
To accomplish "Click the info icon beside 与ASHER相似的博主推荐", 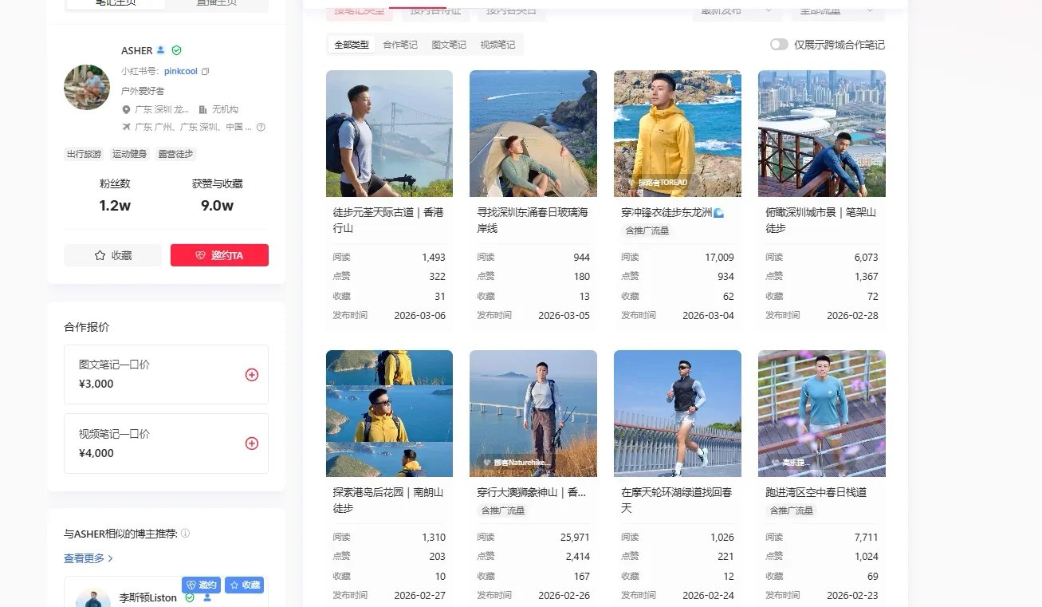I will pos(185,533).
